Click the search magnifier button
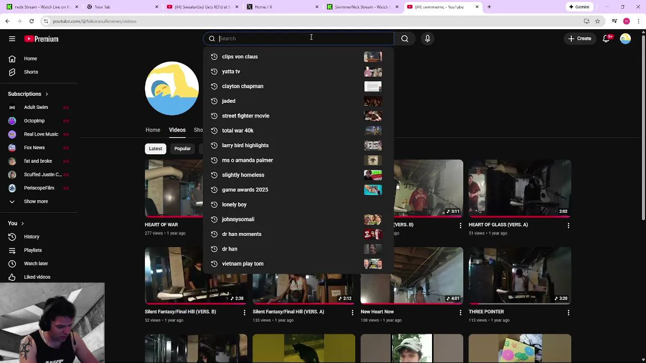This screenshot has height=363, width=646. click(x=405, y=38)
